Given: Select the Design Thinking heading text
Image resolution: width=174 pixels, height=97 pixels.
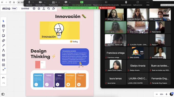Looking at the screenshot, I should (x=40, y=54).
